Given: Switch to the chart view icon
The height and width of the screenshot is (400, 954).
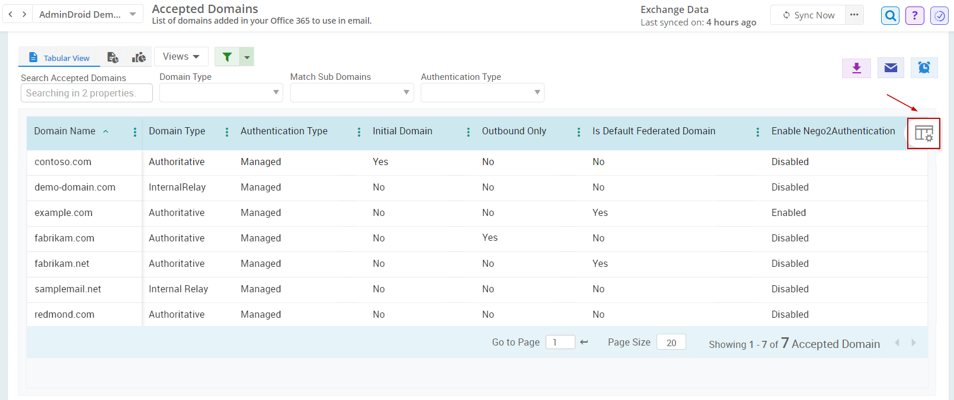Looking at the screenshot, I should [139, 57].
